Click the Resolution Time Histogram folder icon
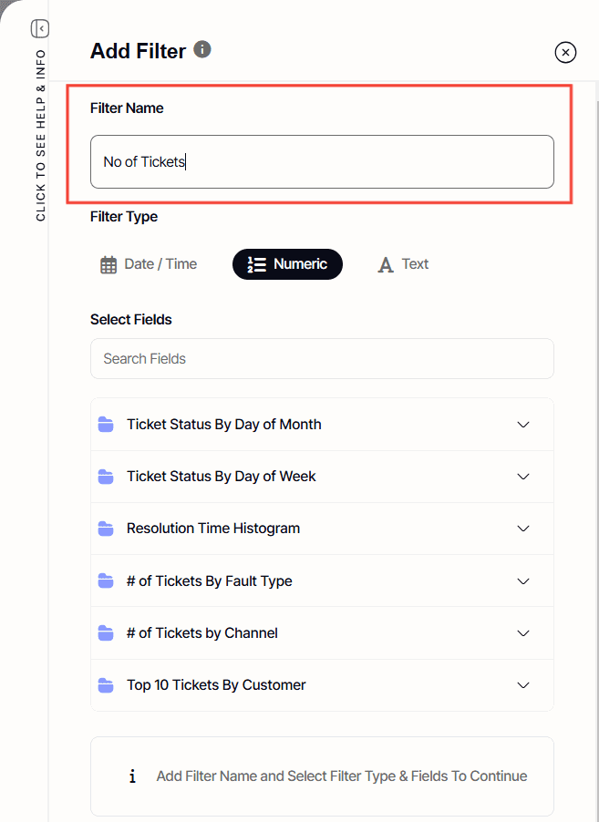This screenshot has width=599, height=822. [106, 529]
